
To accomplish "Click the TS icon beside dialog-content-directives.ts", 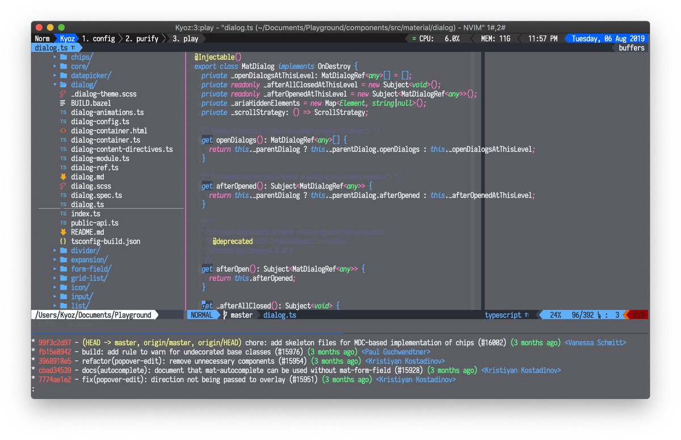I will click(x=63, y=149).
